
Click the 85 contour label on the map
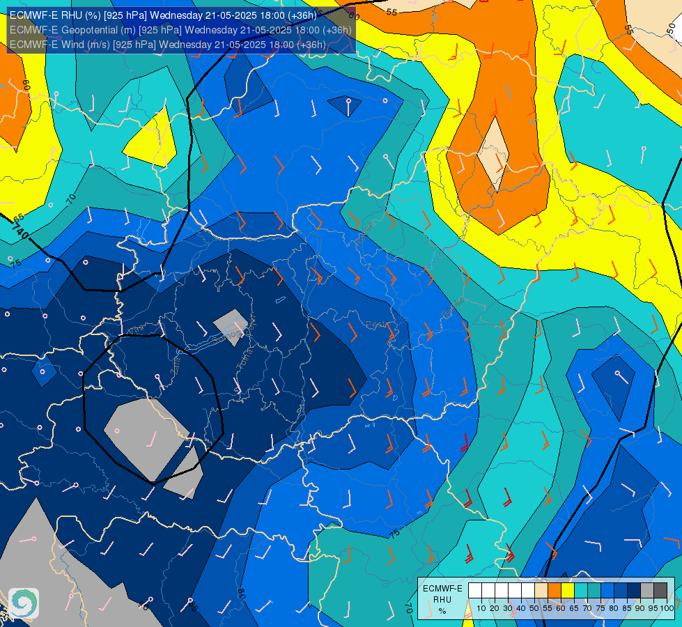click(x=192, y=605)
